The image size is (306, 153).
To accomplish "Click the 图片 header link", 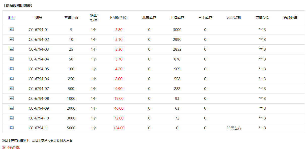I will click(12, 18).
